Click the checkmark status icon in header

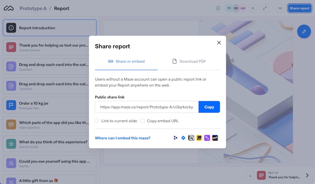click(x=218, y=8)
